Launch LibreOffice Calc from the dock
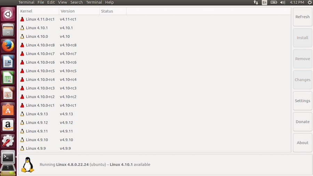Screen dimensions: 313x176 pyautogui.click(x=8, y=78)
